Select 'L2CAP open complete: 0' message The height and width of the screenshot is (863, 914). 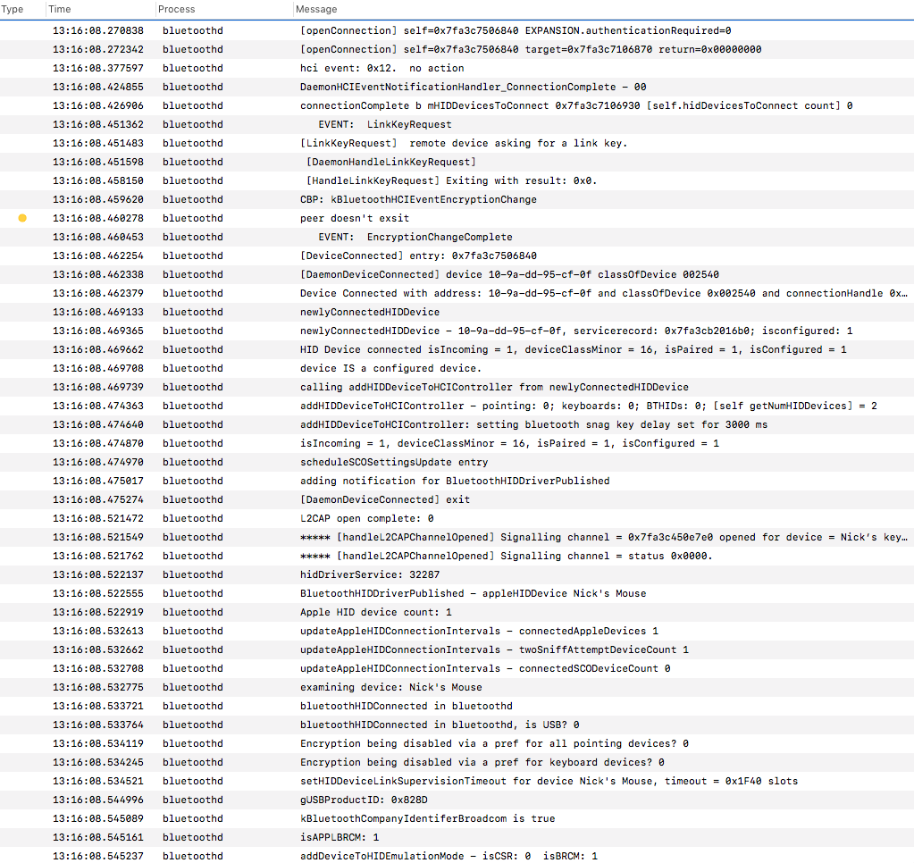coord(366,518)
